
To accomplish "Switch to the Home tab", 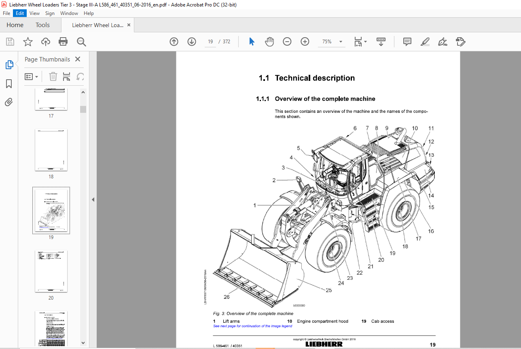I will (15, 25).
